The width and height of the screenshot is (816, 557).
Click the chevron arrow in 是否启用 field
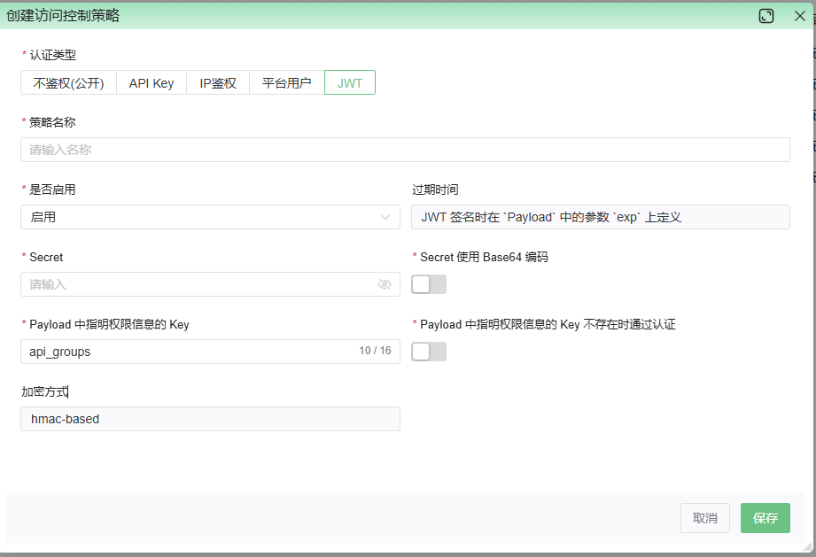point(385,217)
